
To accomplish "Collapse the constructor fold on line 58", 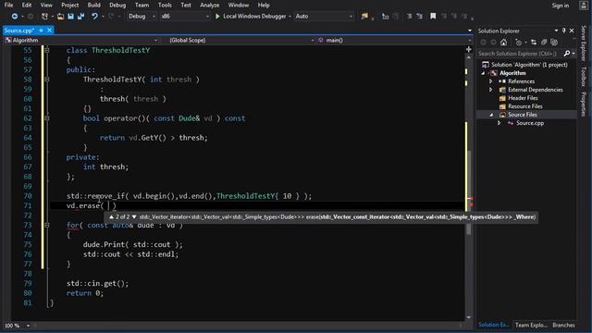I will click(47, 80).
